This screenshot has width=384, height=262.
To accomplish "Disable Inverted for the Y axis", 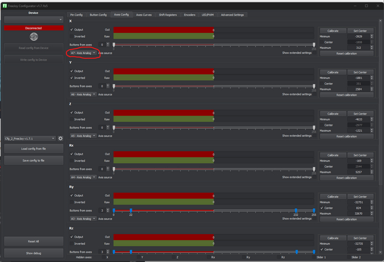I will tap(71, 78).
